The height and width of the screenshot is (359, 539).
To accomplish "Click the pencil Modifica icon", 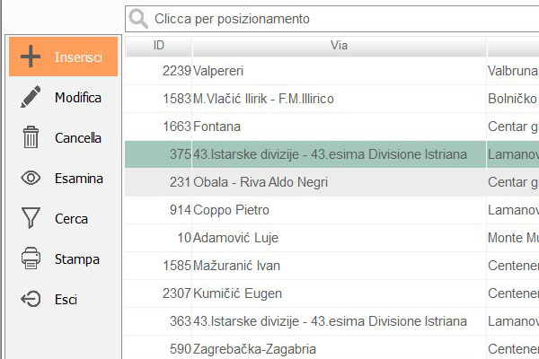I will pyautogui.click(x=31, y=97).
